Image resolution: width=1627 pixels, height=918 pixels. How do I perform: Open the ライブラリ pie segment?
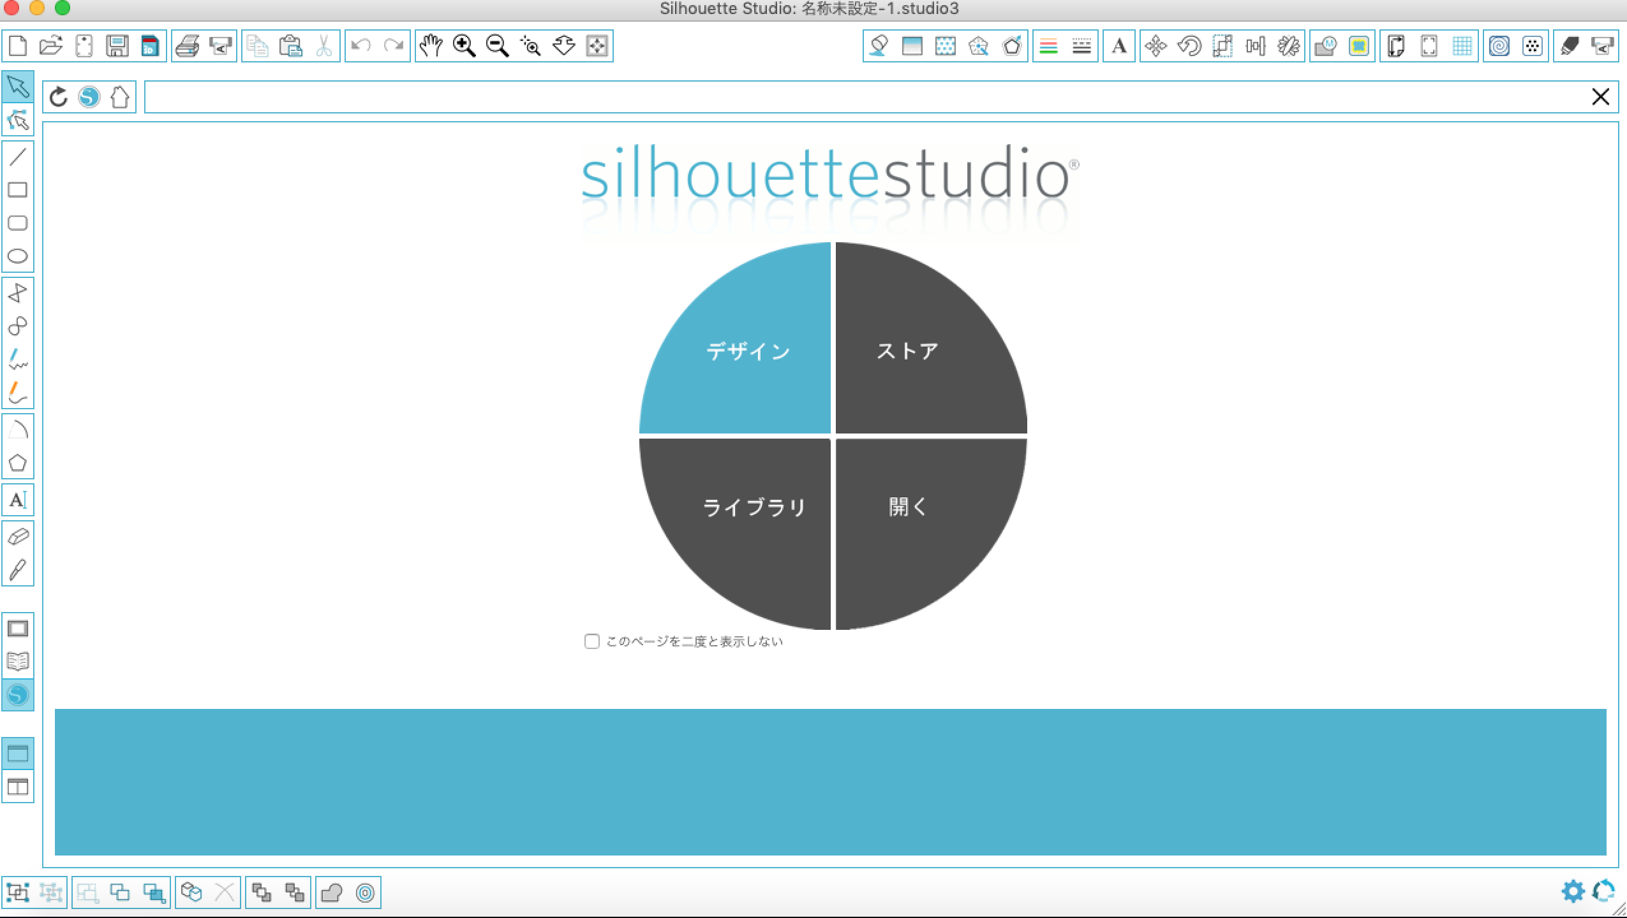[754, 508]
